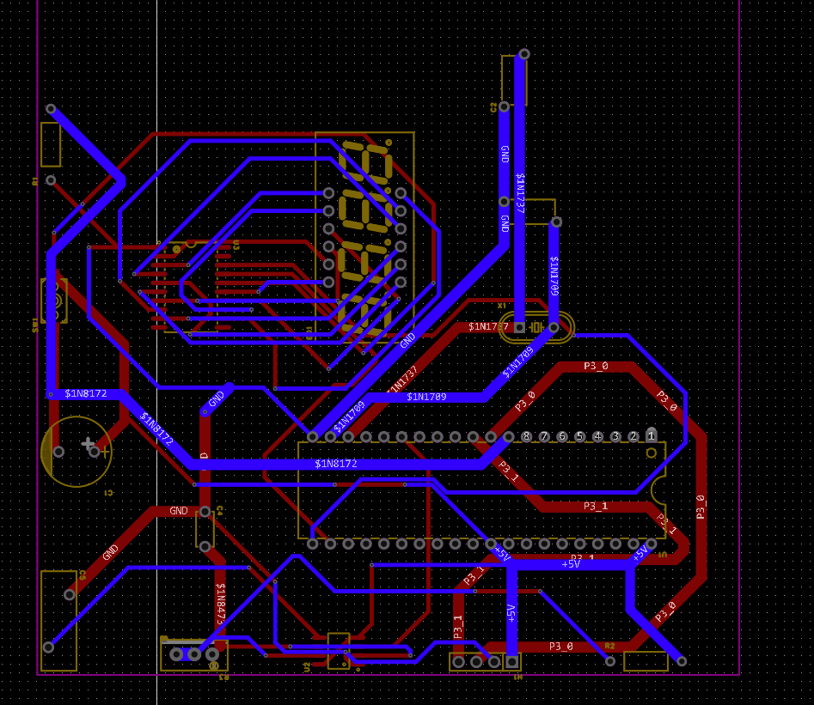Click the R1 designator label
Image resolution: width=814 pixels, height=705 pixels.
coord(35,181)
